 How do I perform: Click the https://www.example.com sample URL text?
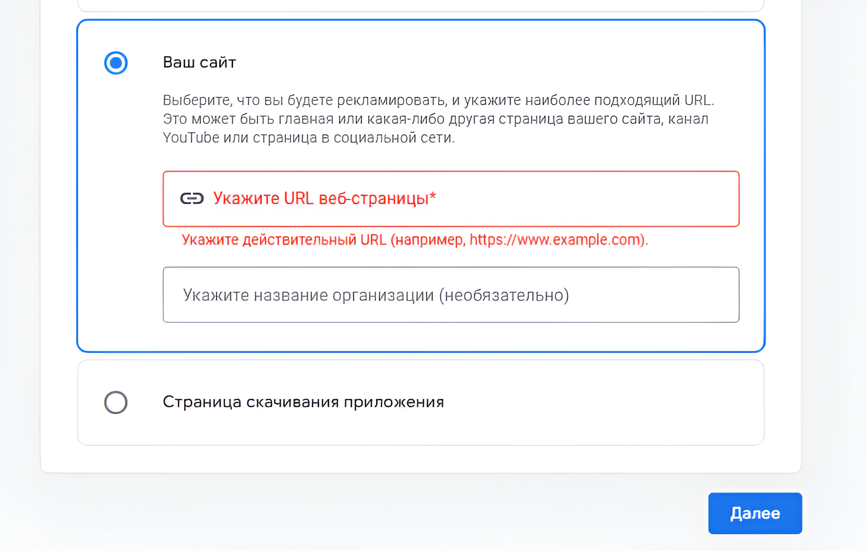[x=557, y=240]
